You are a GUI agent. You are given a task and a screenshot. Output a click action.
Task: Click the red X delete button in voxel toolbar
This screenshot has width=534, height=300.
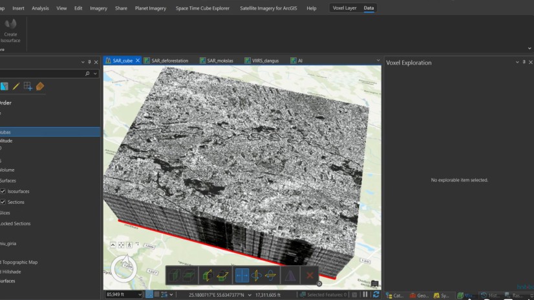point(310,275)
